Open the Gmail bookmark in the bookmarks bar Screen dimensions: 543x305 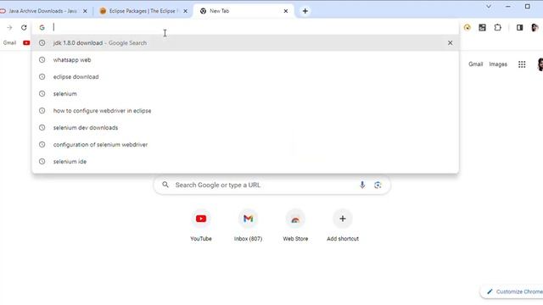click(9, 43)
